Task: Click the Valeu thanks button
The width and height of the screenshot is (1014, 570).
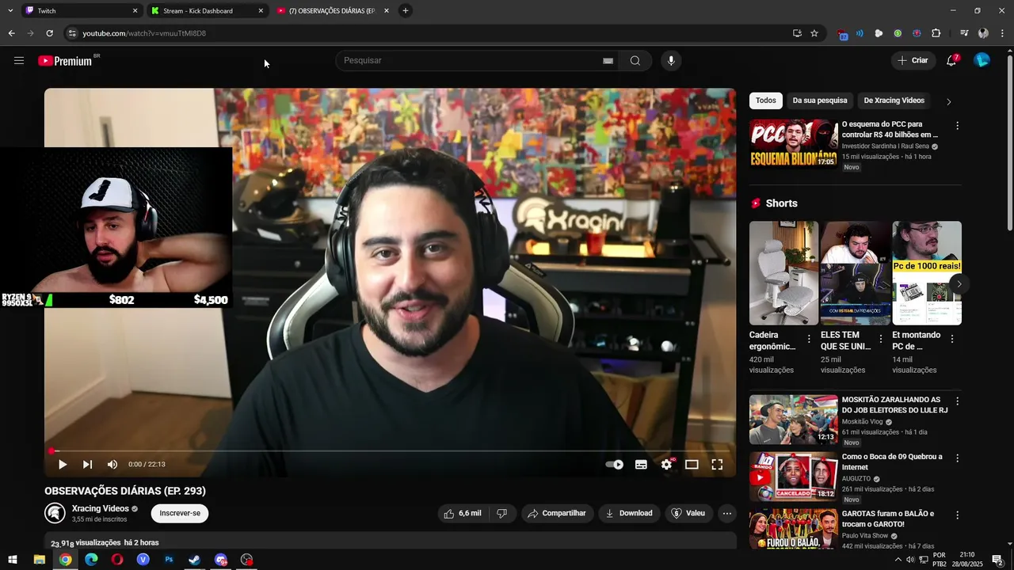Action: pyautogui.click(x=688, y=513)
